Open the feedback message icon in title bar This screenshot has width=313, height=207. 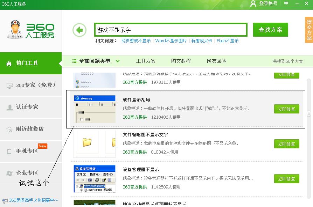pyautogui.click(x=286, y=3)
